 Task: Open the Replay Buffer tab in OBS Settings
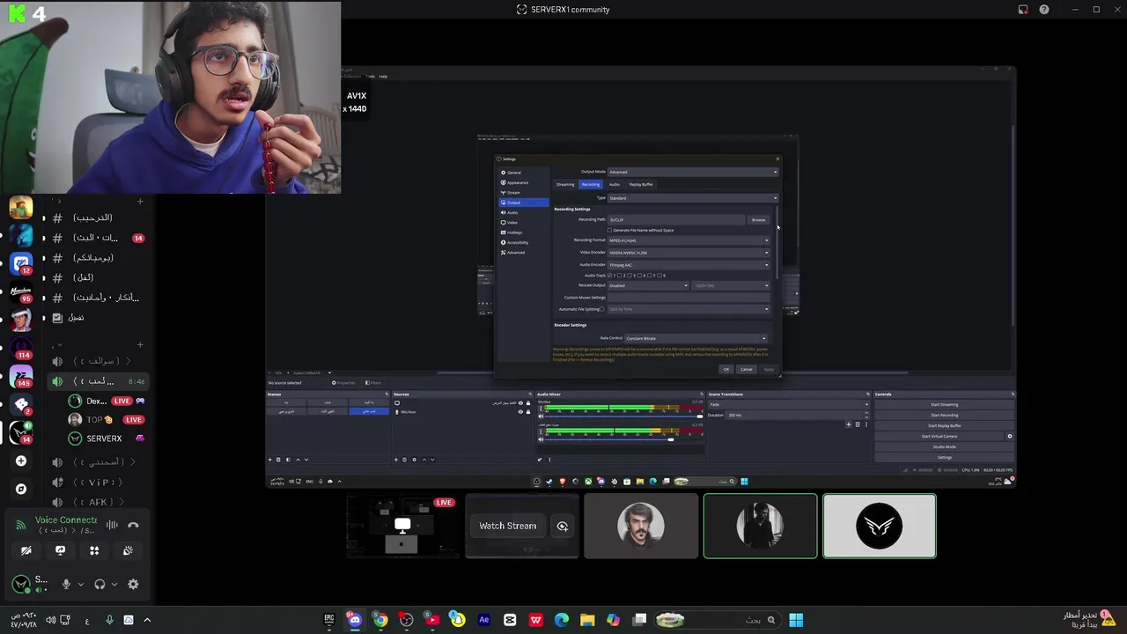point(641,184)
